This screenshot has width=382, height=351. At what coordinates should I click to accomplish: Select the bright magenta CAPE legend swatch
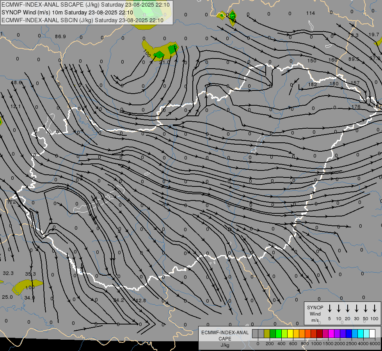[332, 334]
